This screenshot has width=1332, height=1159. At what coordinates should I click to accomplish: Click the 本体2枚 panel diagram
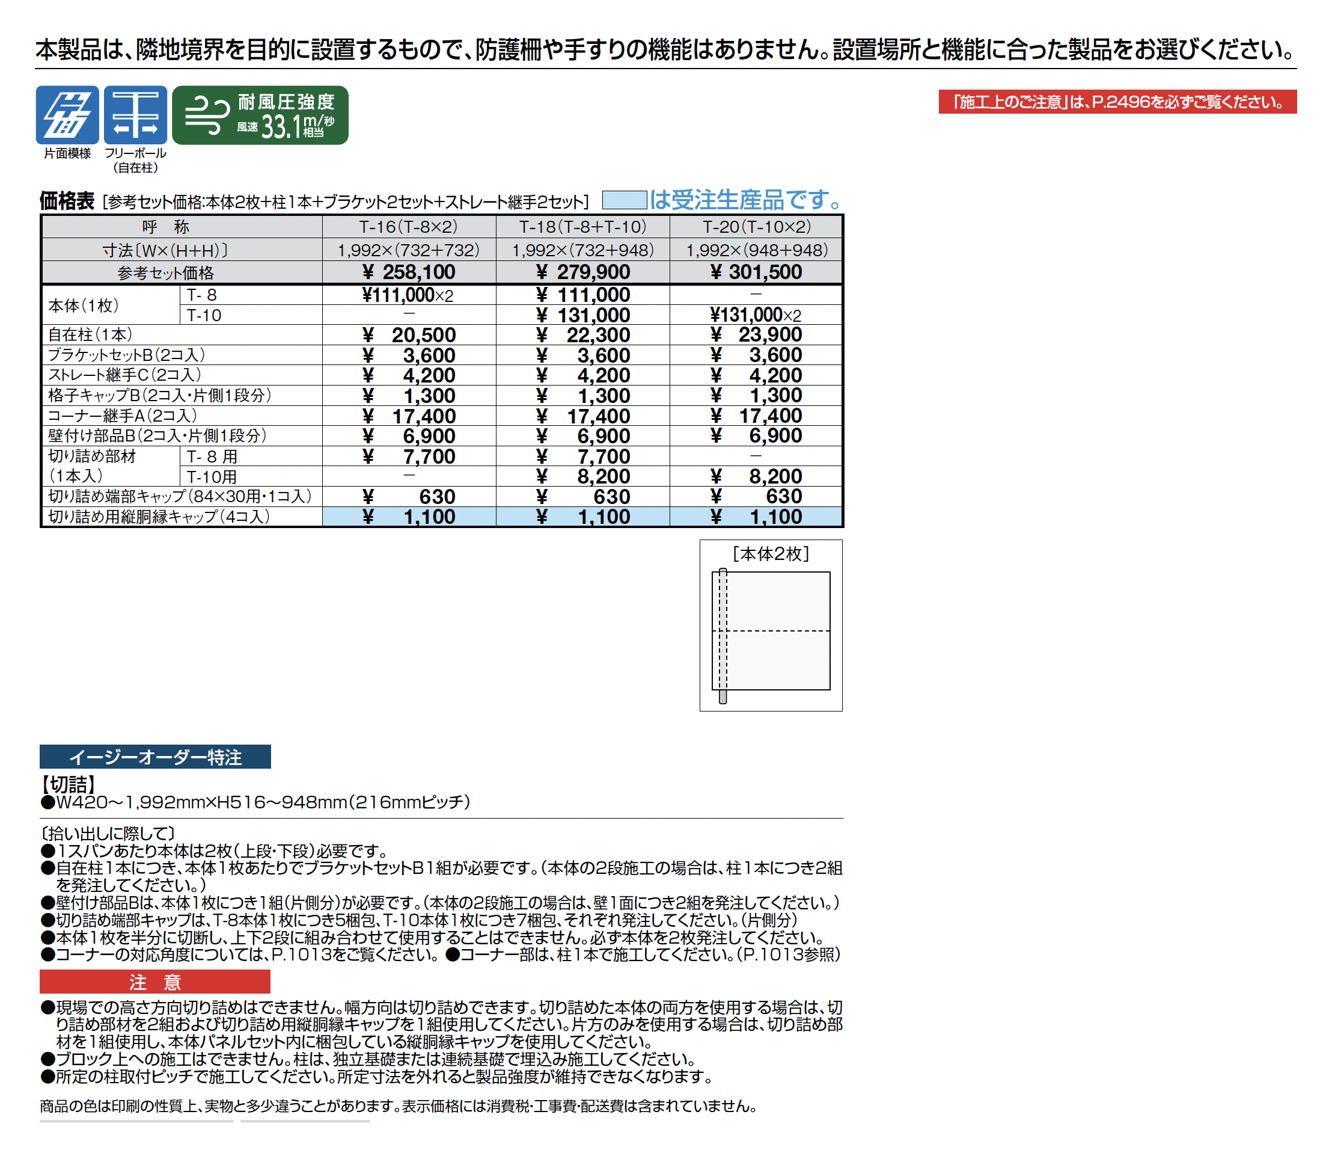point(771,630)
